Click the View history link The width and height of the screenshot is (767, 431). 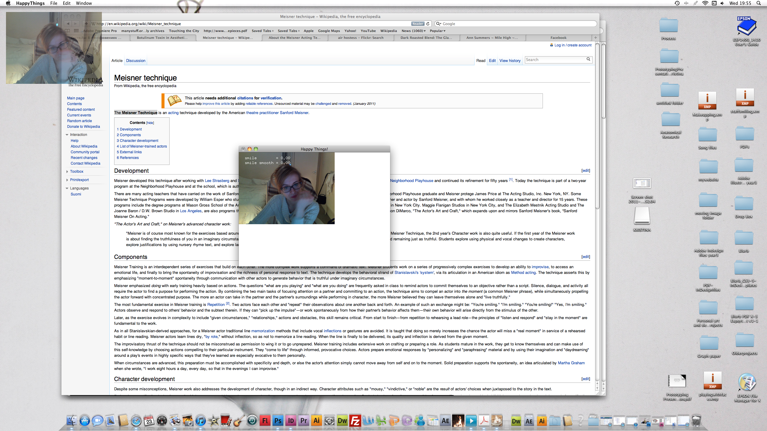(510, 60)
